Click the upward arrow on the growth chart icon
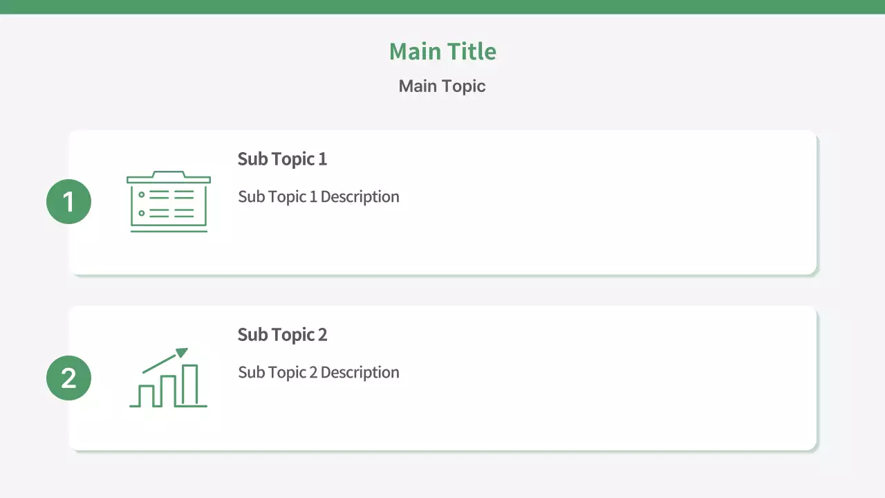 tap(181, 353)
